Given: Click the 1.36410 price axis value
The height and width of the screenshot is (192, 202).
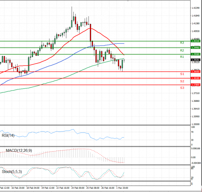Looking at the screenshot, I should [x=196, y=109].
